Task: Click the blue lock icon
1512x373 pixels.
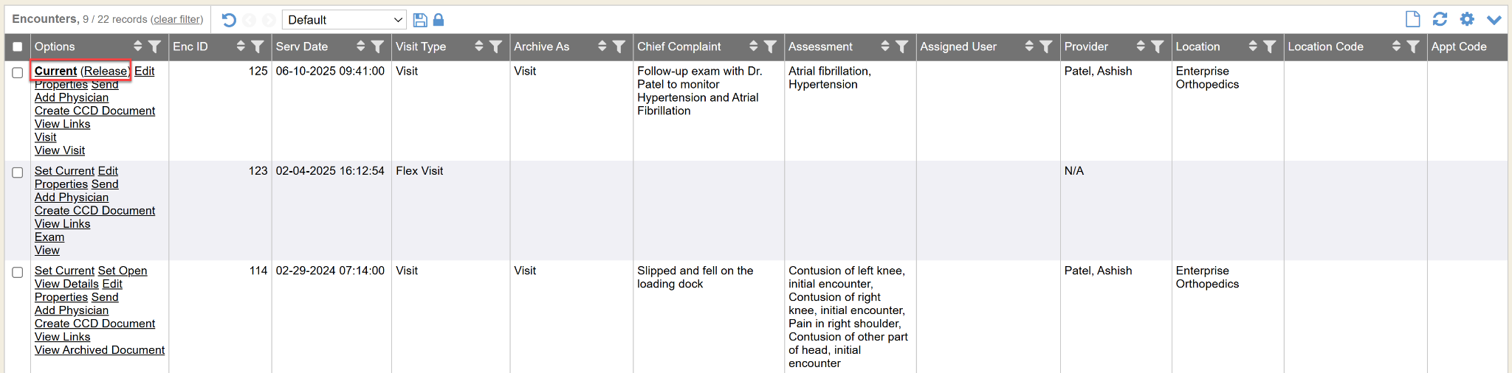Action: (439, 20)
